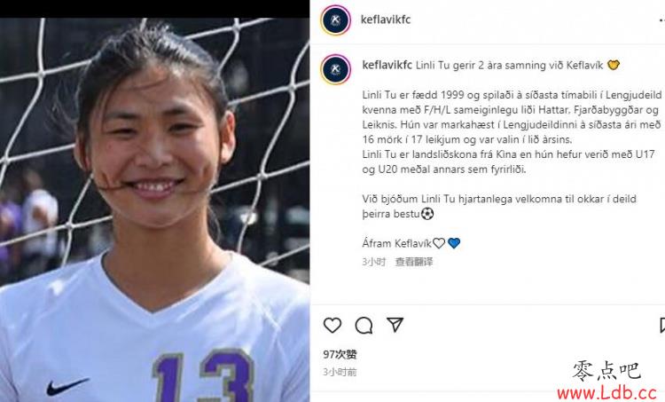The height and width of the screenshot is (402, 665).
Task: Click the 3小时 time under caption
Action: pos(373,262)
